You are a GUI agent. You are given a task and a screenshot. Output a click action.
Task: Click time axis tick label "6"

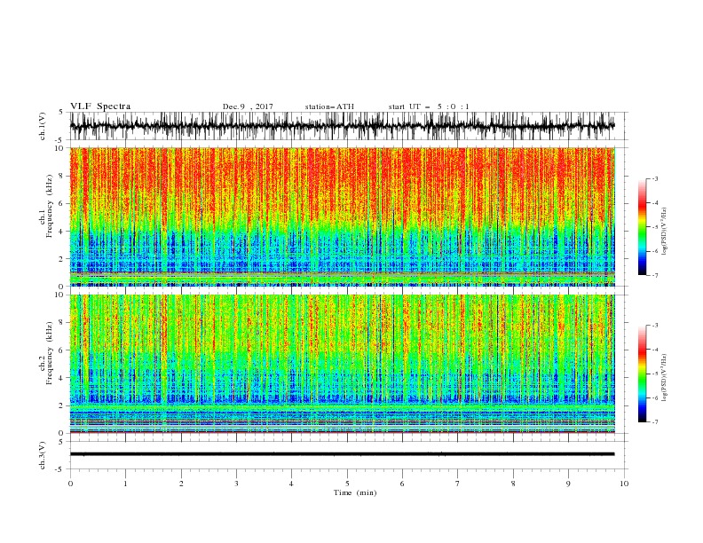tap(402, 484)
